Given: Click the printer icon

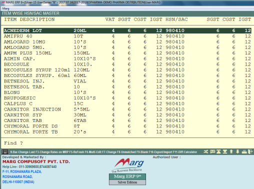Looking at the screenshot, I should pos(244,151).
